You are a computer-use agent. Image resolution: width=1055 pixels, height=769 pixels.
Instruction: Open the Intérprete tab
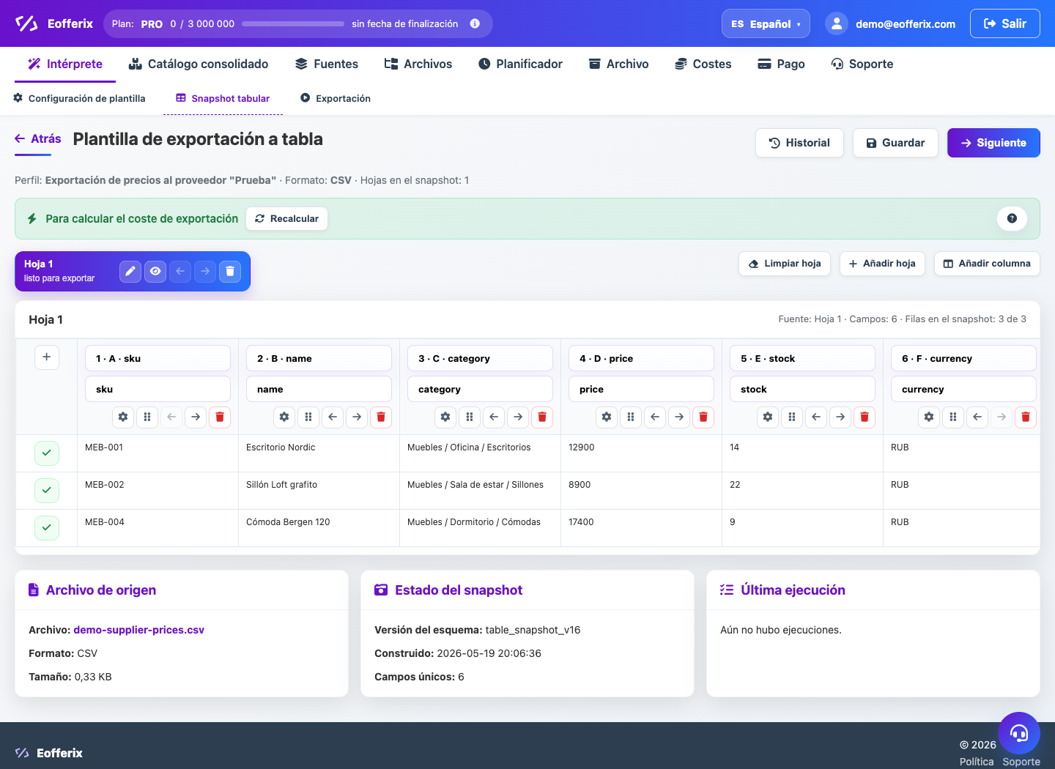pyautogui.click(x=65, y=64)
